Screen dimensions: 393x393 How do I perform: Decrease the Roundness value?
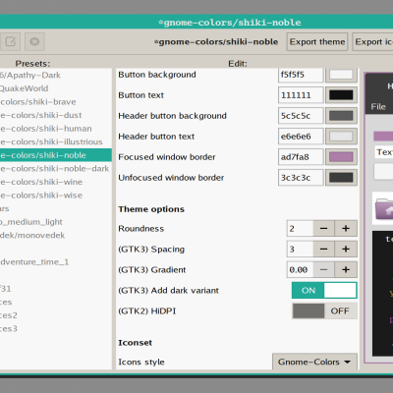[x=323, y=229]
